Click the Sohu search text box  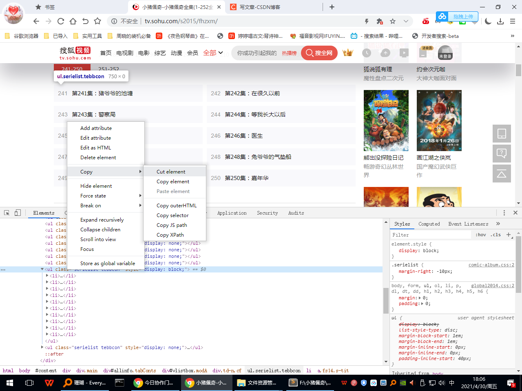click(257, 53)
